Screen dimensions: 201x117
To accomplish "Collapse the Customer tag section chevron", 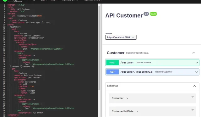I will 193,53.
